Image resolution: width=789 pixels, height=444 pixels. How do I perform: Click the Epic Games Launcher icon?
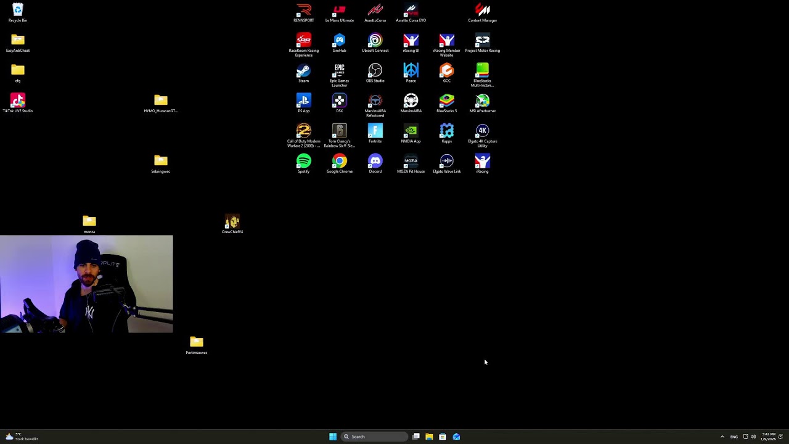point(339,75)
